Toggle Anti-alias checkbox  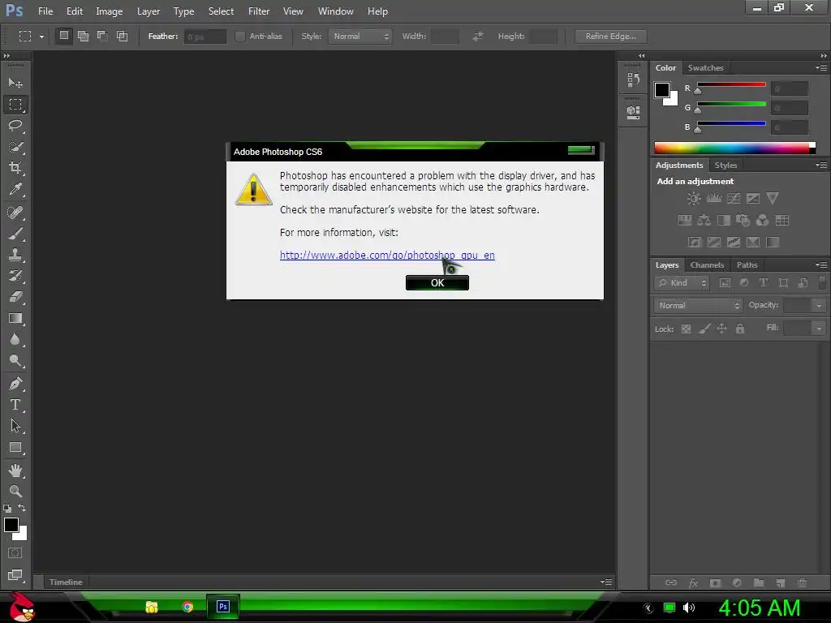tap(239, 36)
